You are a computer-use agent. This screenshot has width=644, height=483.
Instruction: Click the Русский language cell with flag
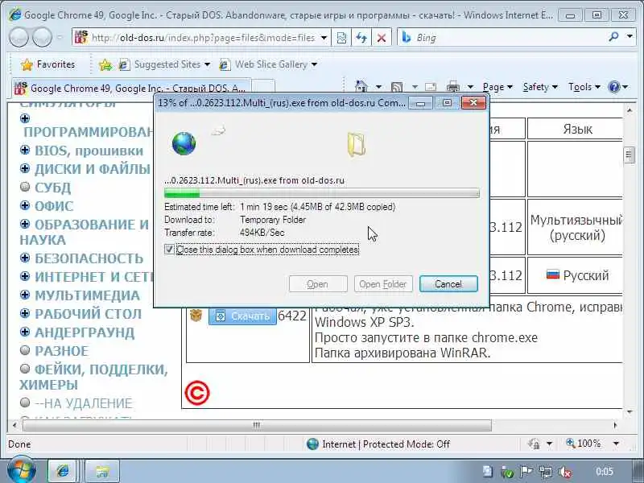tap(575, 275)
